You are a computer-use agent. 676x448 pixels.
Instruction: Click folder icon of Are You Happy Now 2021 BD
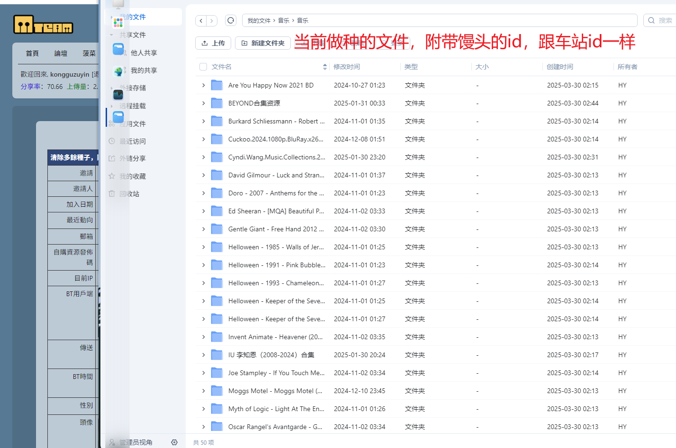217,85
